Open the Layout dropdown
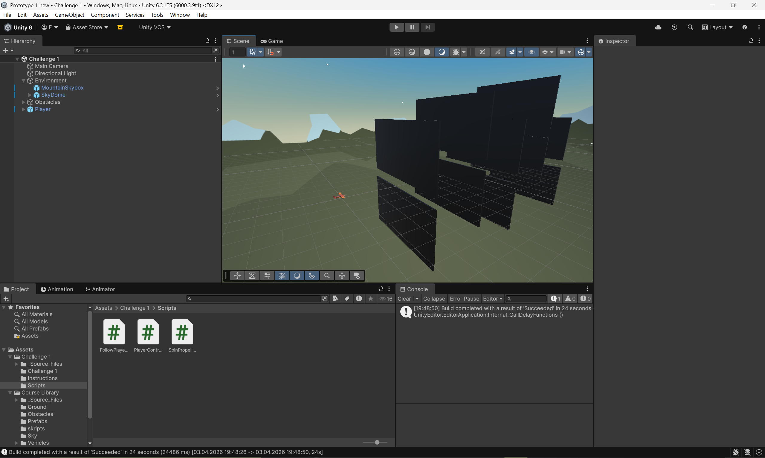The height and width of the screenshot is (458, 765). click(x=717, y=27)
